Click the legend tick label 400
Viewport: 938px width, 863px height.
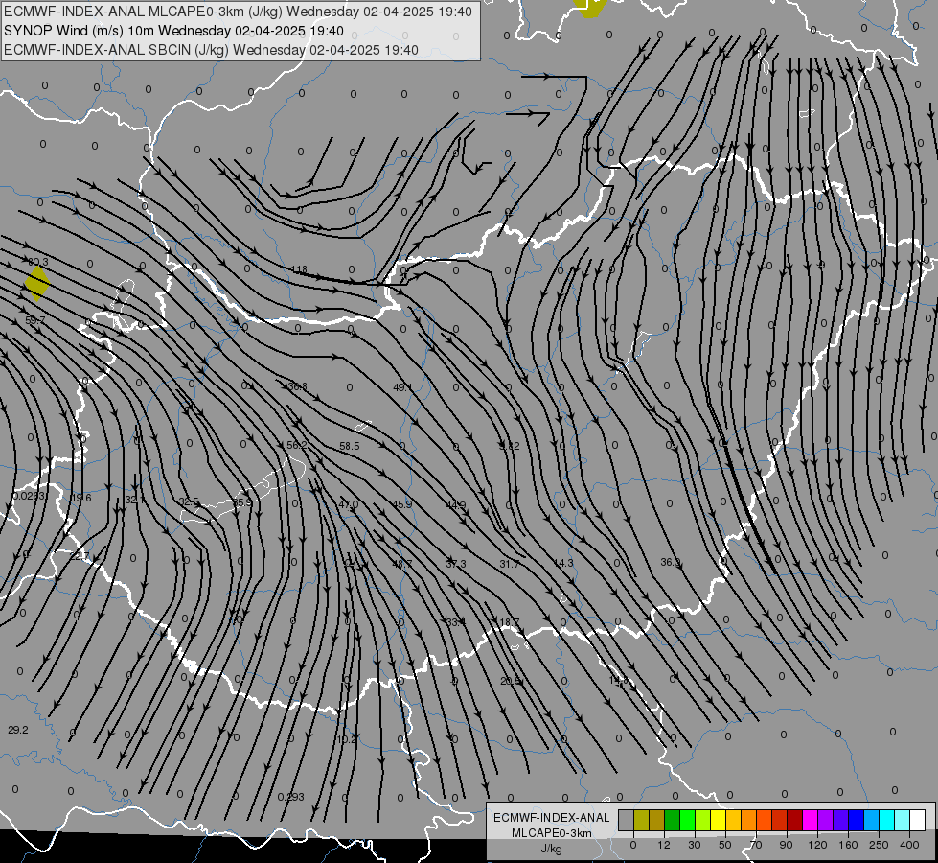pyautogui.click(x=909, y=845)
